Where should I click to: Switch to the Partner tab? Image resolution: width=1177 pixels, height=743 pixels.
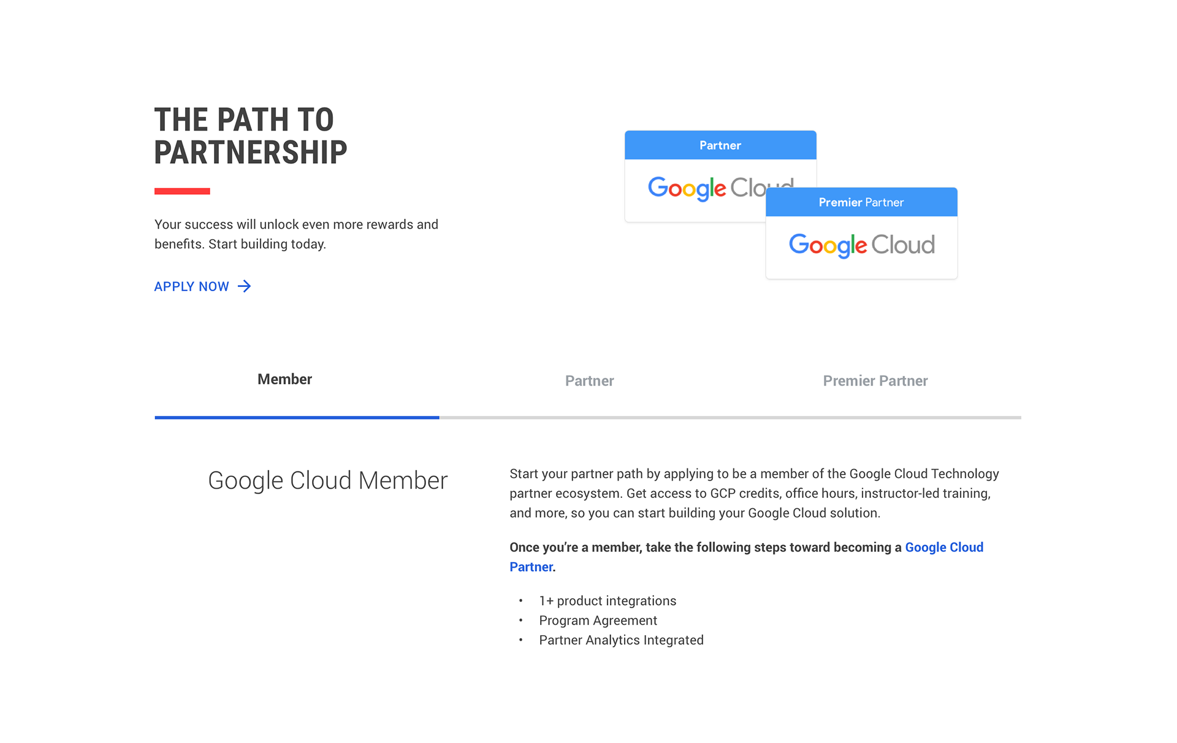[x=589, y=381]
